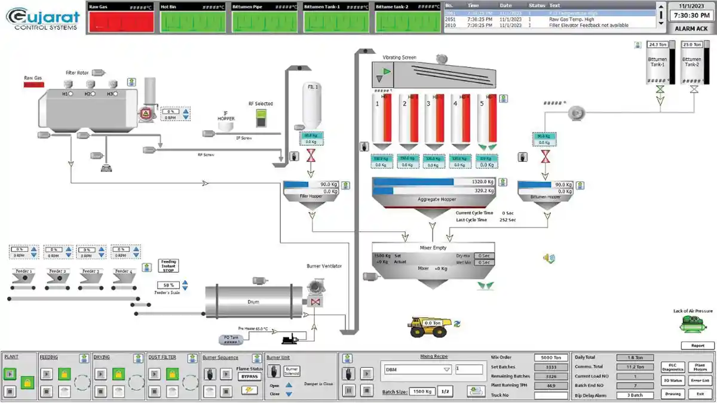Click the Truck No input field
This screenshot has height=403, width=717.
pos(551,395)
